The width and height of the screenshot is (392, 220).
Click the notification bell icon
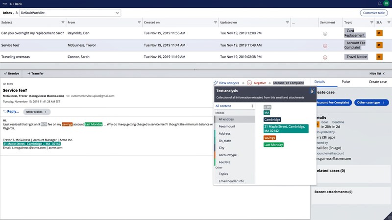379,3
